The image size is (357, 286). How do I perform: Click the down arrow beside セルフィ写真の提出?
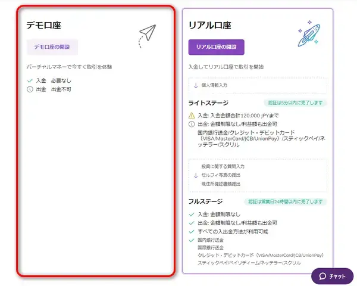[x=196, y=175]
